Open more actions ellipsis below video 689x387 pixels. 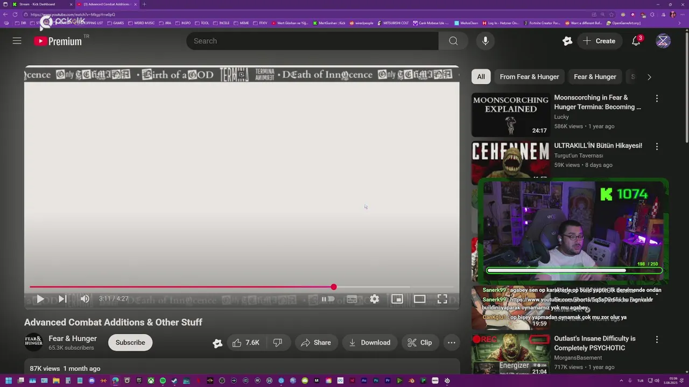[452, 342]
